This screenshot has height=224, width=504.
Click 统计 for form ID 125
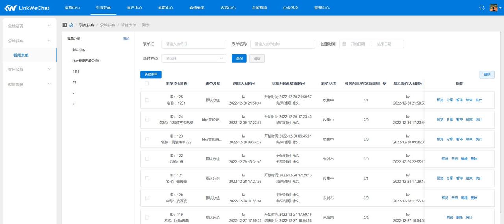pos(479,100)
